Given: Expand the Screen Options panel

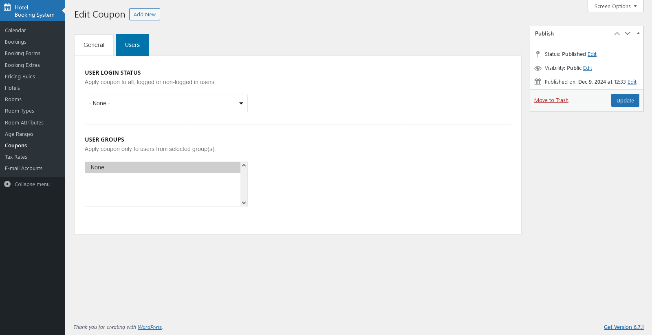Looking at the screenshot, I should coord(615,6).
